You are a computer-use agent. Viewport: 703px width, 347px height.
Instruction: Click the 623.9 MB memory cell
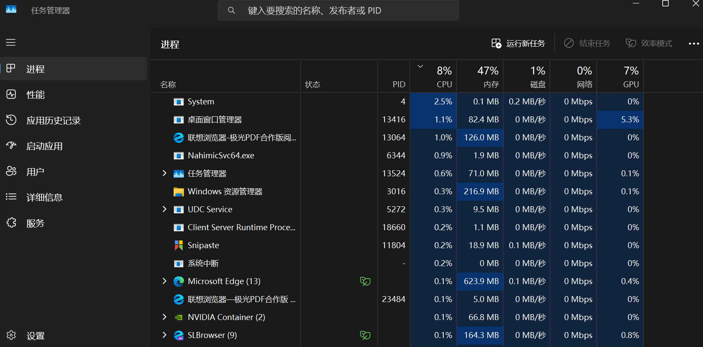(x=480, y=281)
